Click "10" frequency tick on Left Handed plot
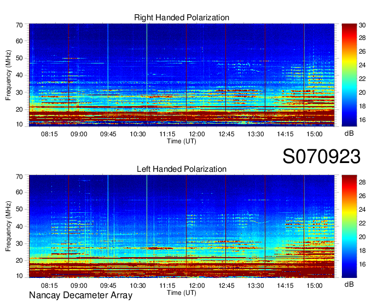This screenshot has width=372, height=302. point(19,276)
